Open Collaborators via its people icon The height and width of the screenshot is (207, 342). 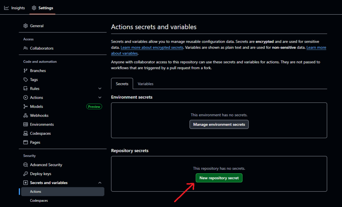coord(26,48)
